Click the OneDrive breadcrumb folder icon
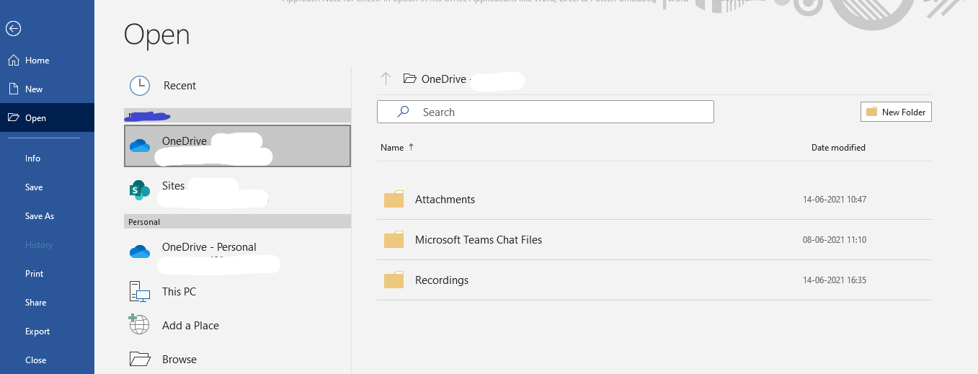Image resolution: width=978 pixels, height=374 pixels. pyautogui.click(x=410, y=79)
